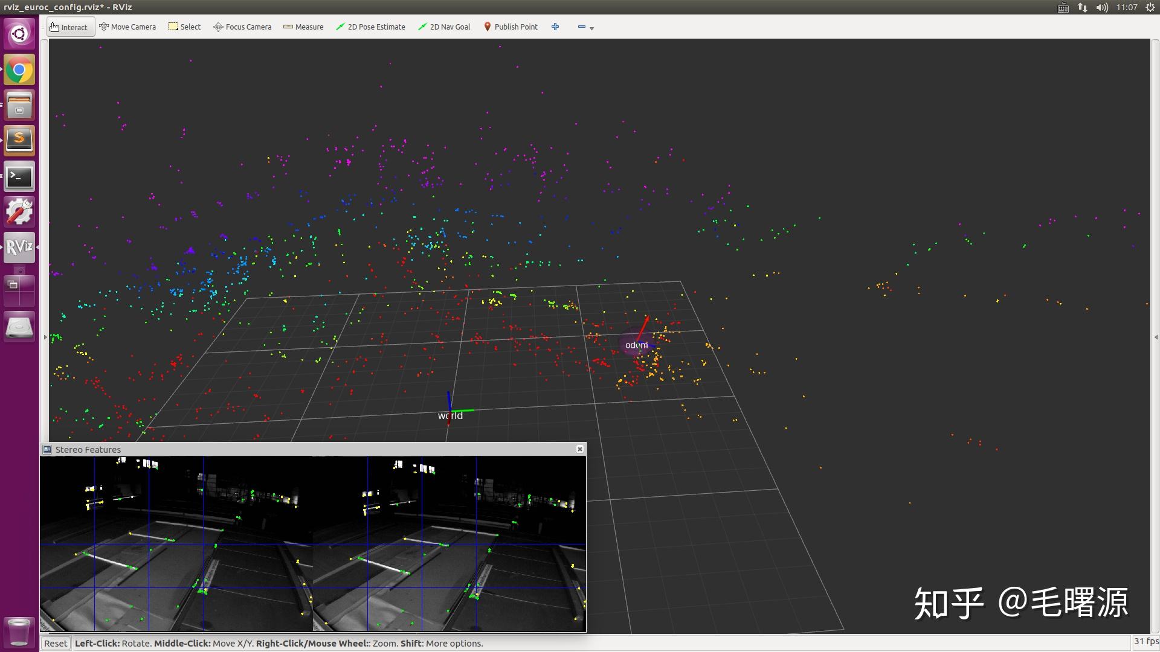1160x652 pixels.
Task: Activate the Move Camera tool
Action: pyautogui.click(x=127, y=27)
